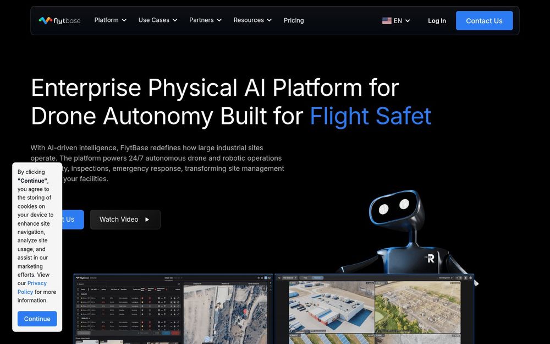Click the robot mascot image
550x344 pixels.
(407, 231)
